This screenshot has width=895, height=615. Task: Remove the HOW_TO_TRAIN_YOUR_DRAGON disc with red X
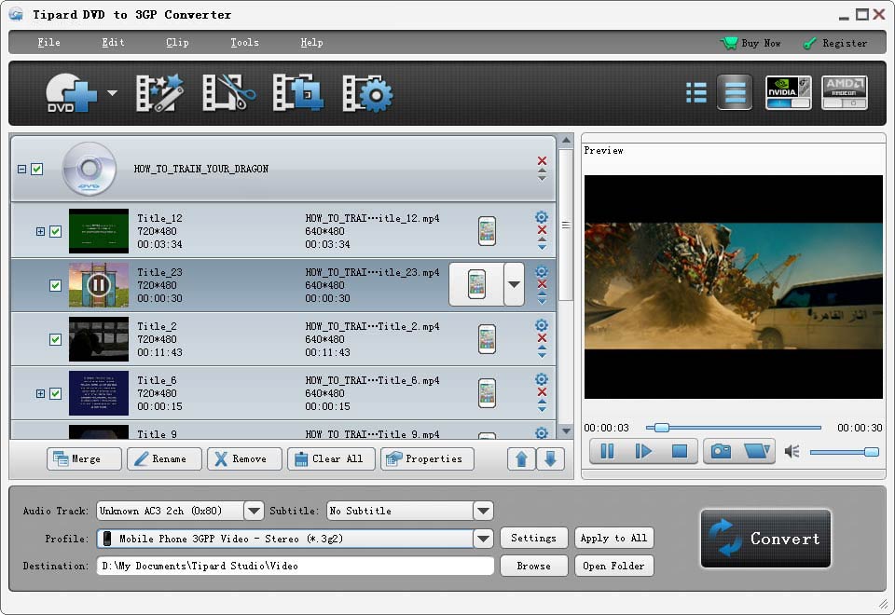[x=542, y=160]
